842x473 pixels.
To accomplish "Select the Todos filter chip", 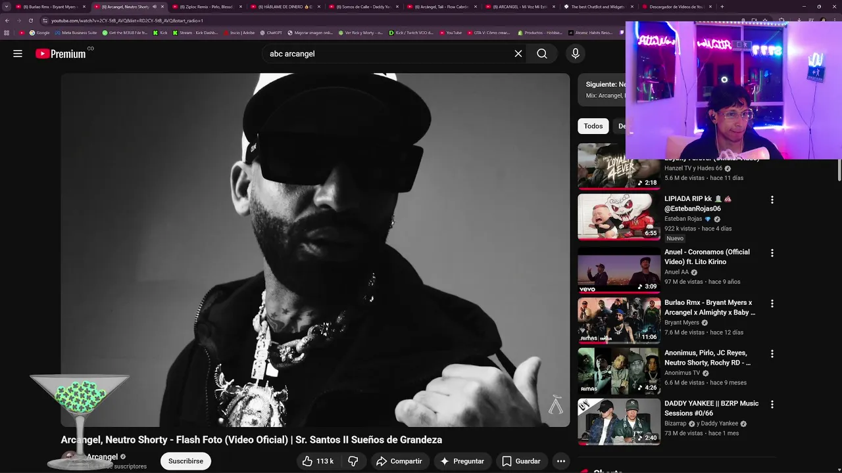I will click(x=593, y=126).
